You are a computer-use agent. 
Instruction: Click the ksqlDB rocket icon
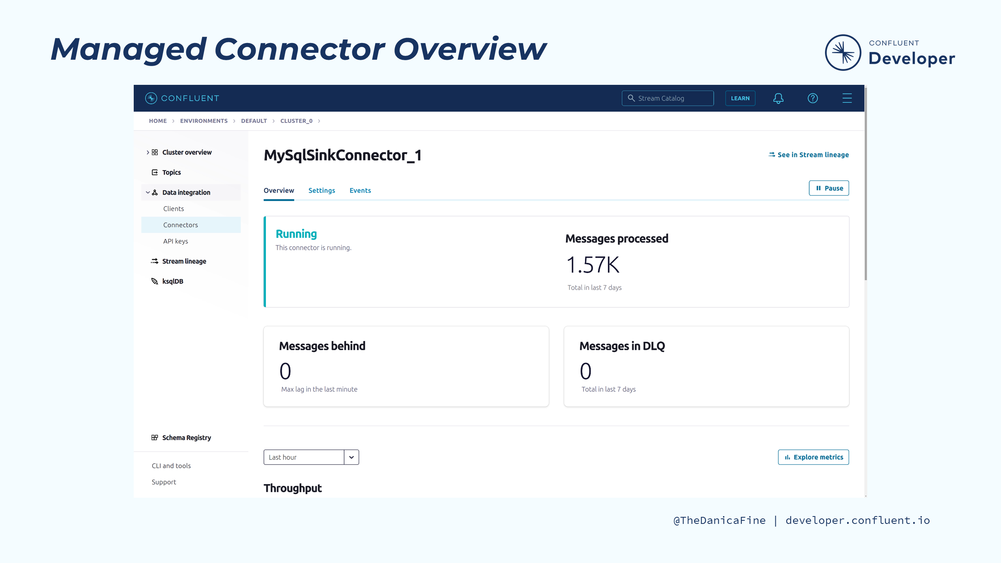[x=155, y=281]
